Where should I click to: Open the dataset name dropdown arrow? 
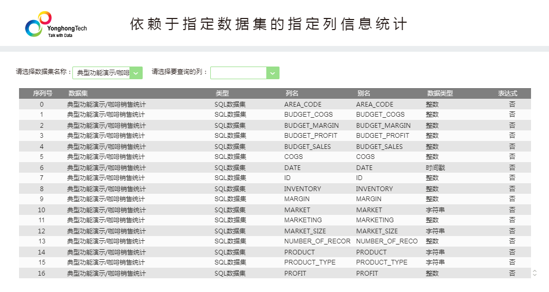point(136,73)
